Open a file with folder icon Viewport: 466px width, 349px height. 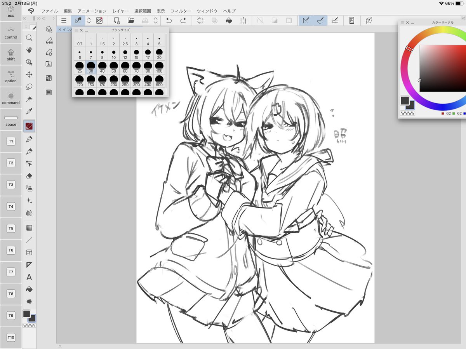tap(131, 21)
